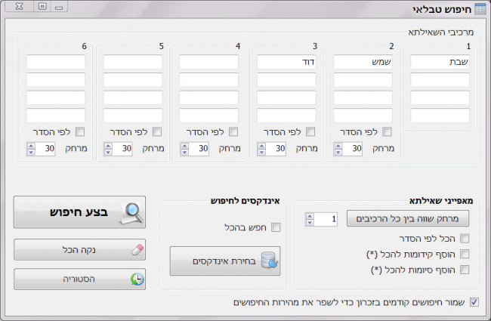Increase מרחק value in component 6
The image size is (491, 321).
tap(31, 146)
